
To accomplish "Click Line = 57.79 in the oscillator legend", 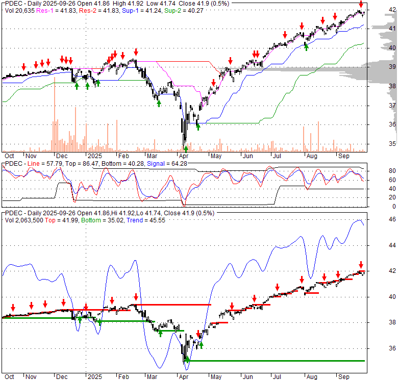I will click(x=45, y=164).
